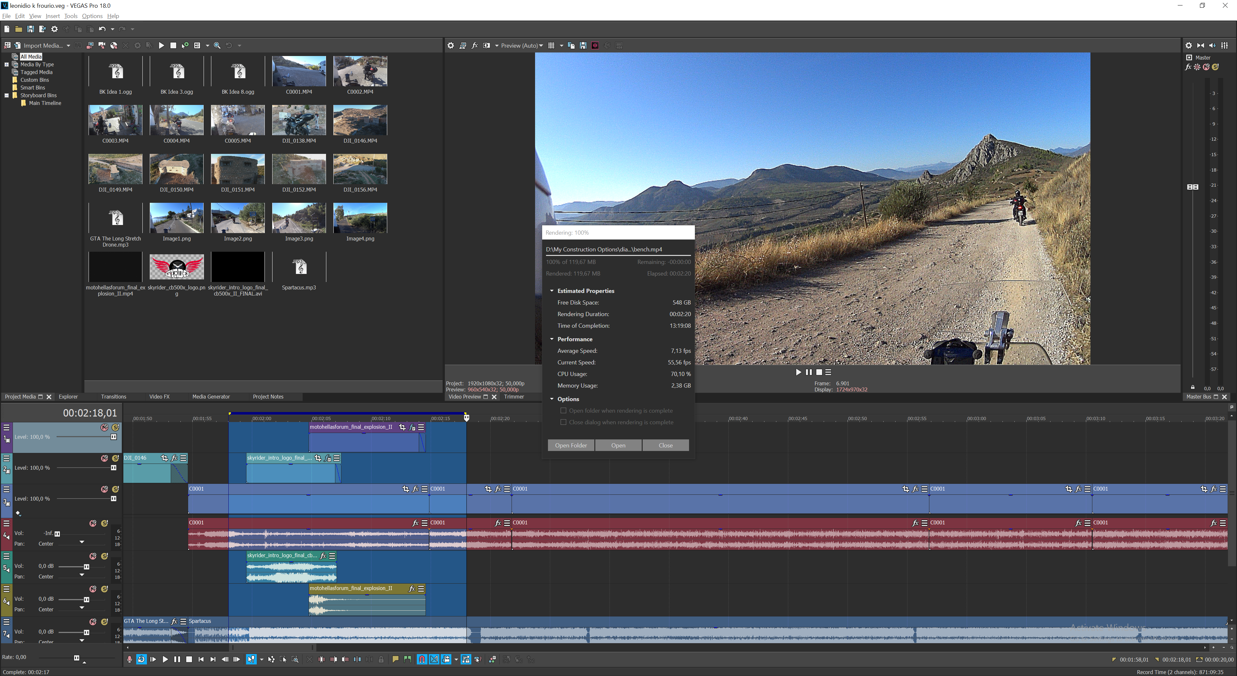Open the Tools menu

71,16
